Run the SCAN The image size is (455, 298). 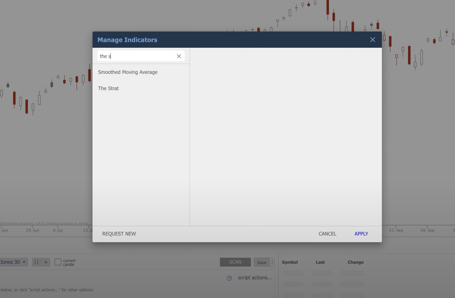click(x=235, y=262)
